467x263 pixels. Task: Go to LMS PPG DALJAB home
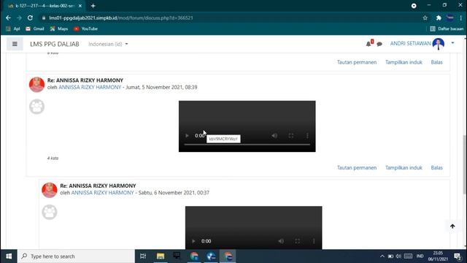coord(55,44)
